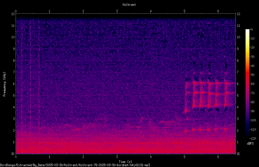Click the +0 label on color scale
This screenshot has height=167, width=259.
point(251,30)
